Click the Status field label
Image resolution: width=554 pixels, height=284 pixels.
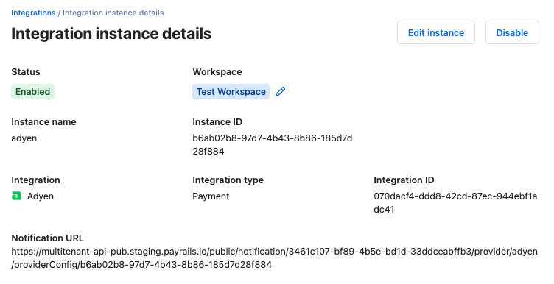pos(26,72)
